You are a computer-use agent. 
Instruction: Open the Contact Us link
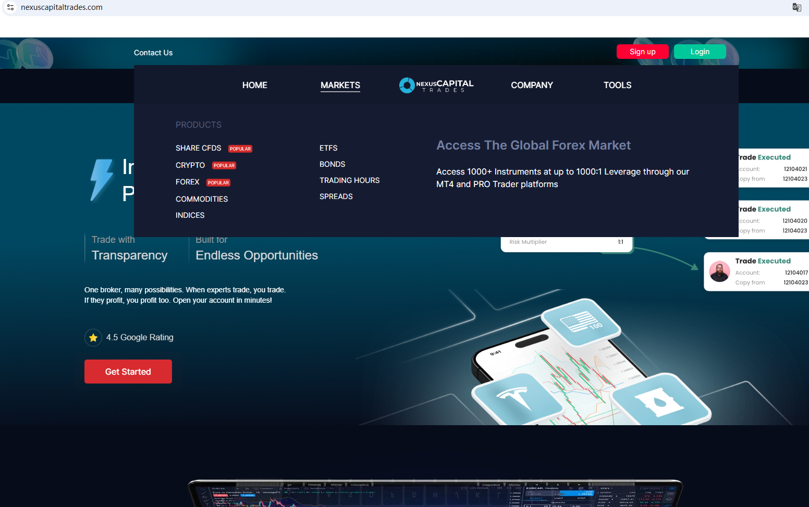point(153,53)
